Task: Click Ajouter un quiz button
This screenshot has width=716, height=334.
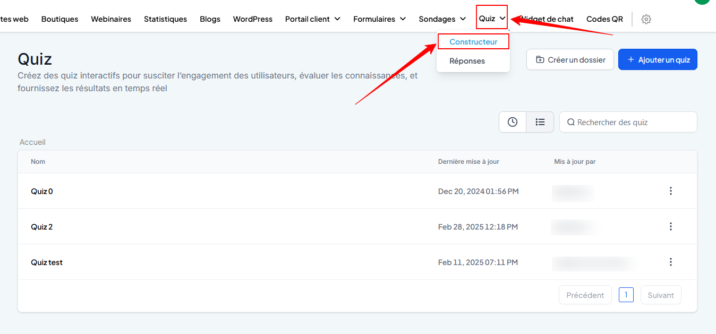Action: pos(658,59)
